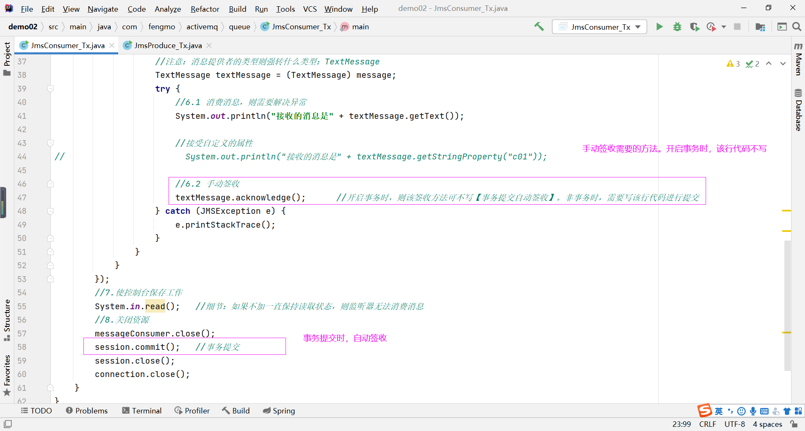Switch to JmsProduce_Tx.java tab
Viewport: 805px width, 431px height.
click(168, 45)
